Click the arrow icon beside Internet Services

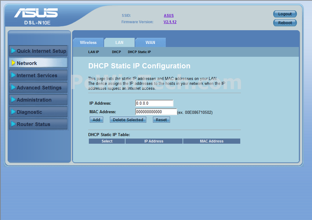pos(13,75)
